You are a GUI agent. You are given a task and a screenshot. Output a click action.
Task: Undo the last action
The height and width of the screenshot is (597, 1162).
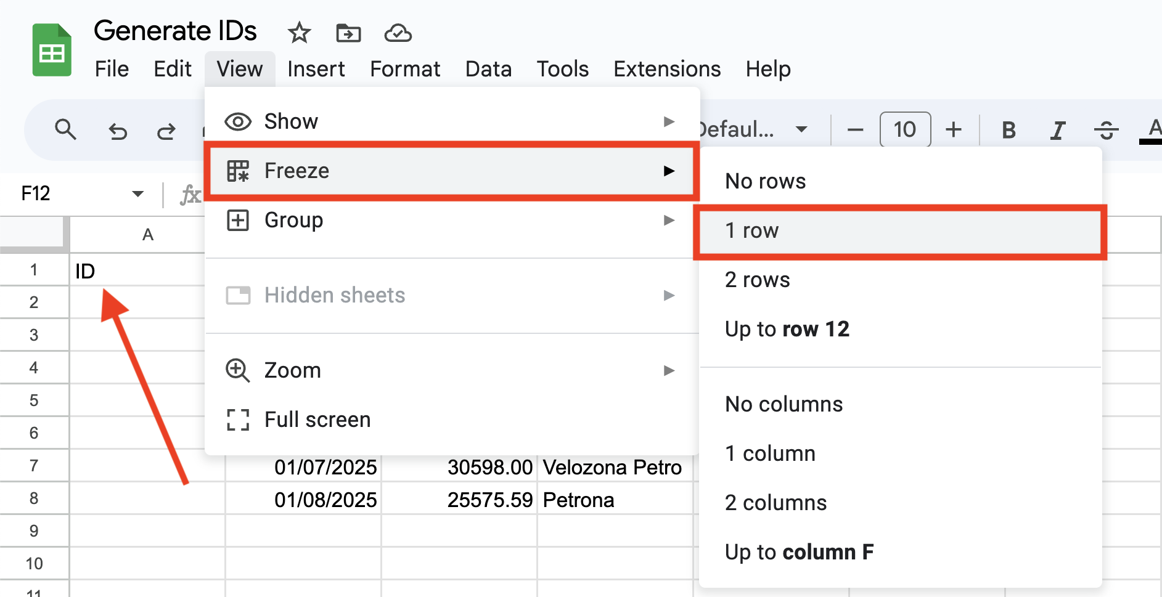point(118,130)
